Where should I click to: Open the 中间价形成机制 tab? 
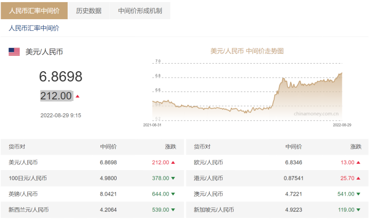click(x=140, y=11)
